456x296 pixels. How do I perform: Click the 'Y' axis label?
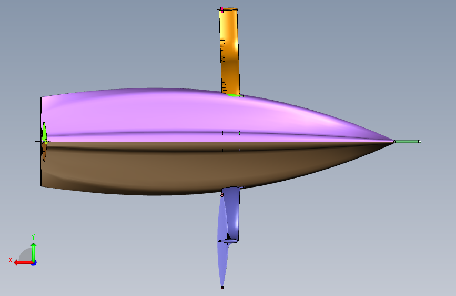(33, 236)
